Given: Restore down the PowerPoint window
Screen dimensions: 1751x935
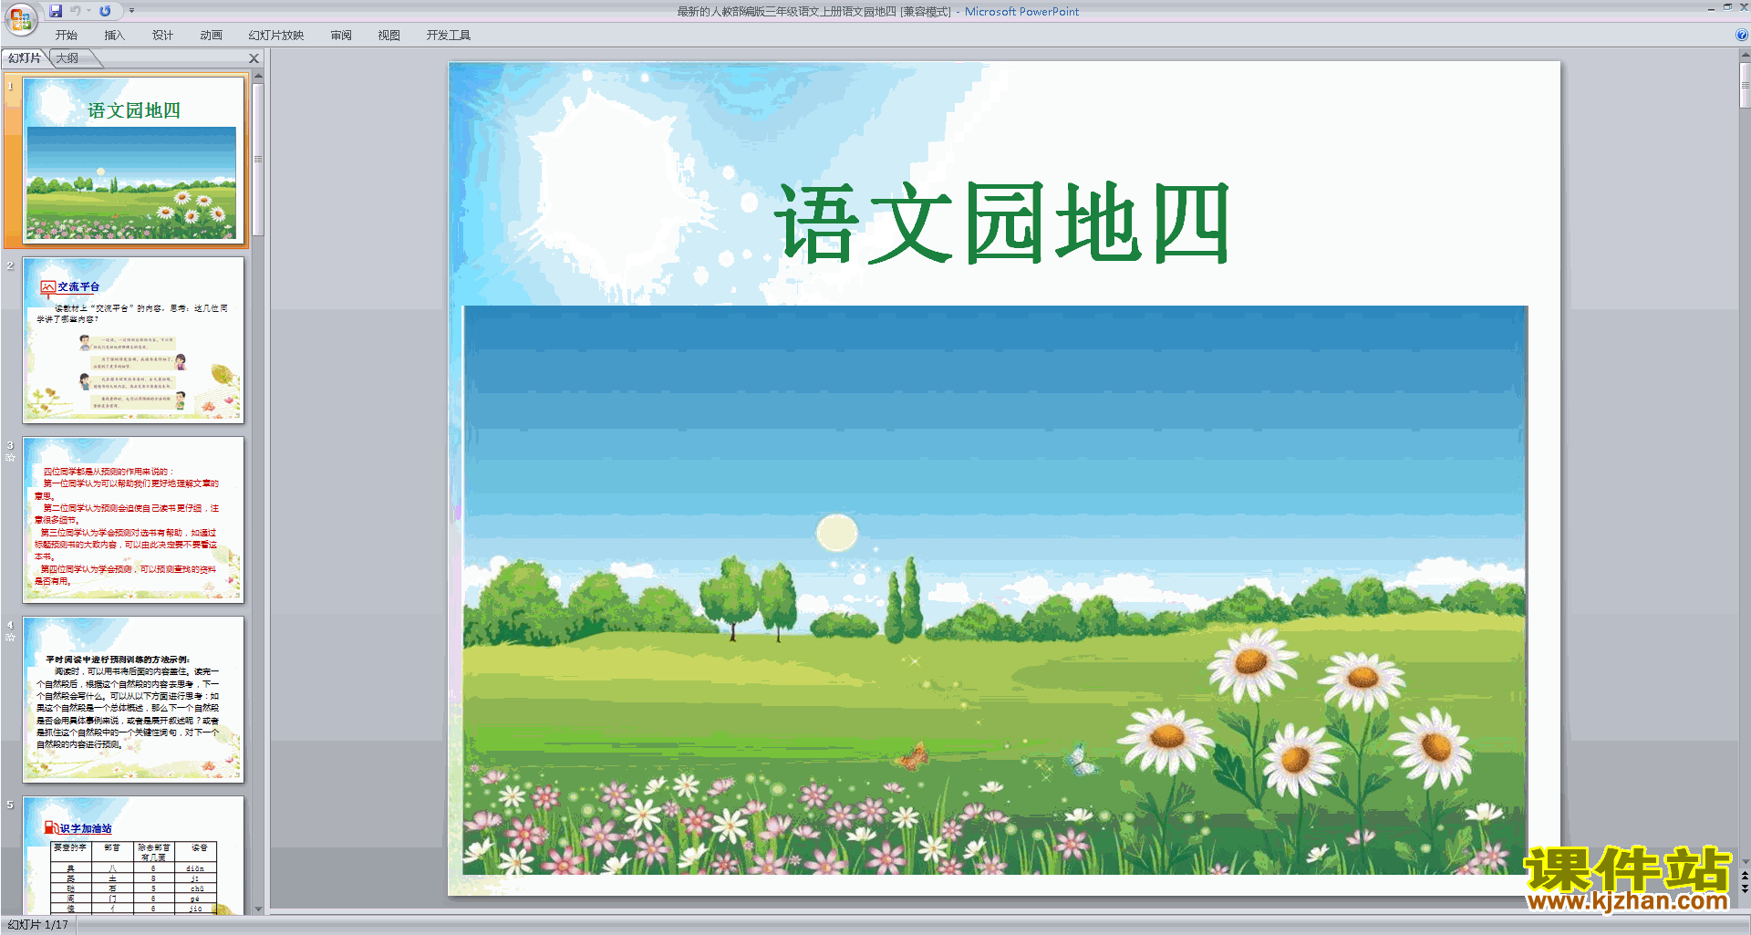Looking at the screenshot, I should [1727, 7].
